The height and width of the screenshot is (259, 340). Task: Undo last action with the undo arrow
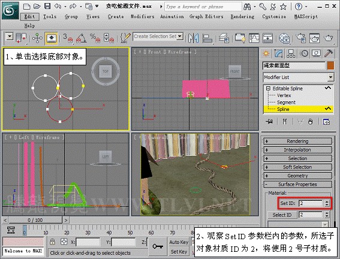[58, 6]
